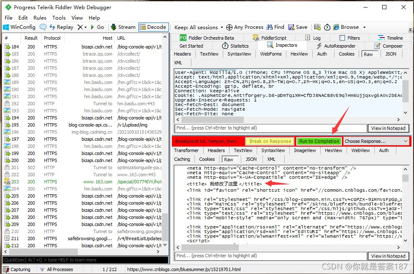Switch to Fiddler Orchestra Beta tab
414x274 pixels.
tap(207, 38)
